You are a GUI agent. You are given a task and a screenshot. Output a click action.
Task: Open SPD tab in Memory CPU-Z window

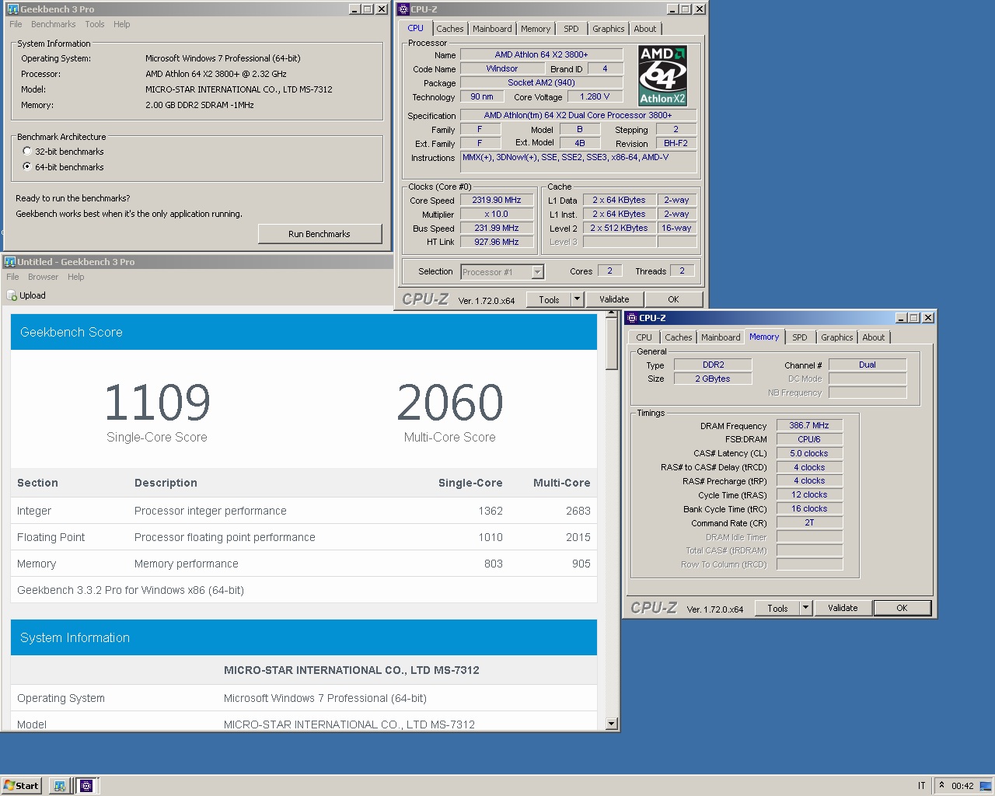tap(800, 337)
